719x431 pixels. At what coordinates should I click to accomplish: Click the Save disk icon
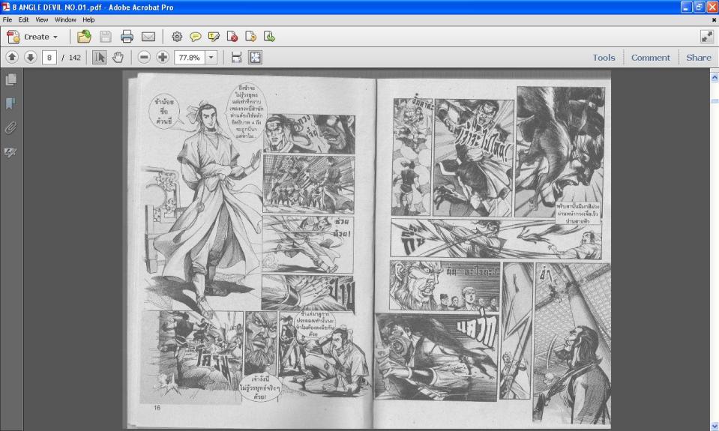click(106, 37)
